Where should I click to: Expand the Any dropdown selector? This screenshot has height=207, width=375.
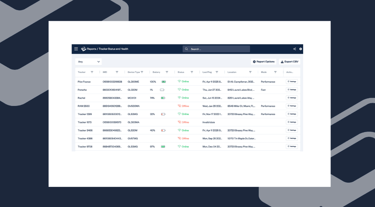(89, 62)
